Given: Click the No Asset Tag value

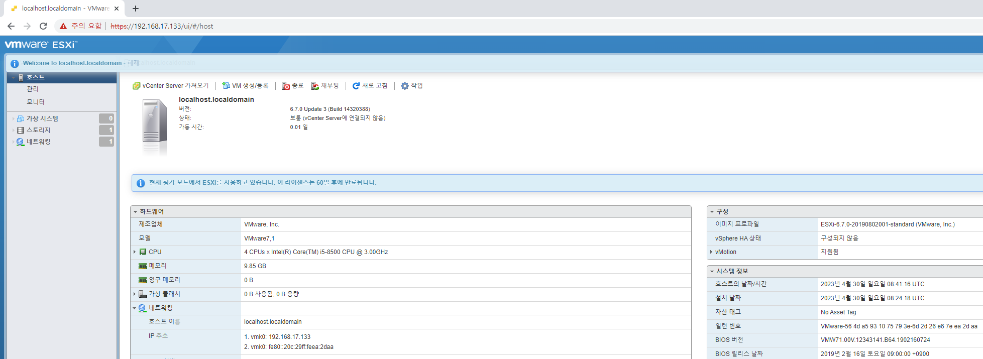Looking at the screenshot, I should coord(838,312).
